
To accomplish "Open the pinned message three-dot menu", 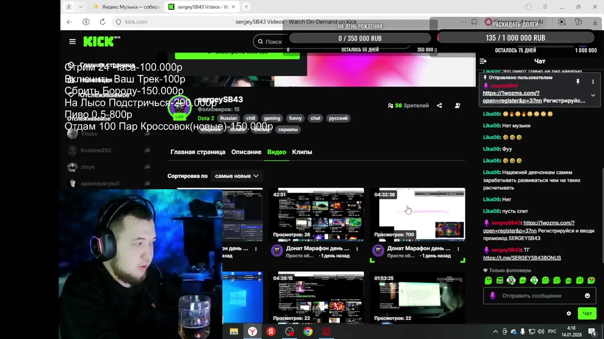I will pos(593,81).
